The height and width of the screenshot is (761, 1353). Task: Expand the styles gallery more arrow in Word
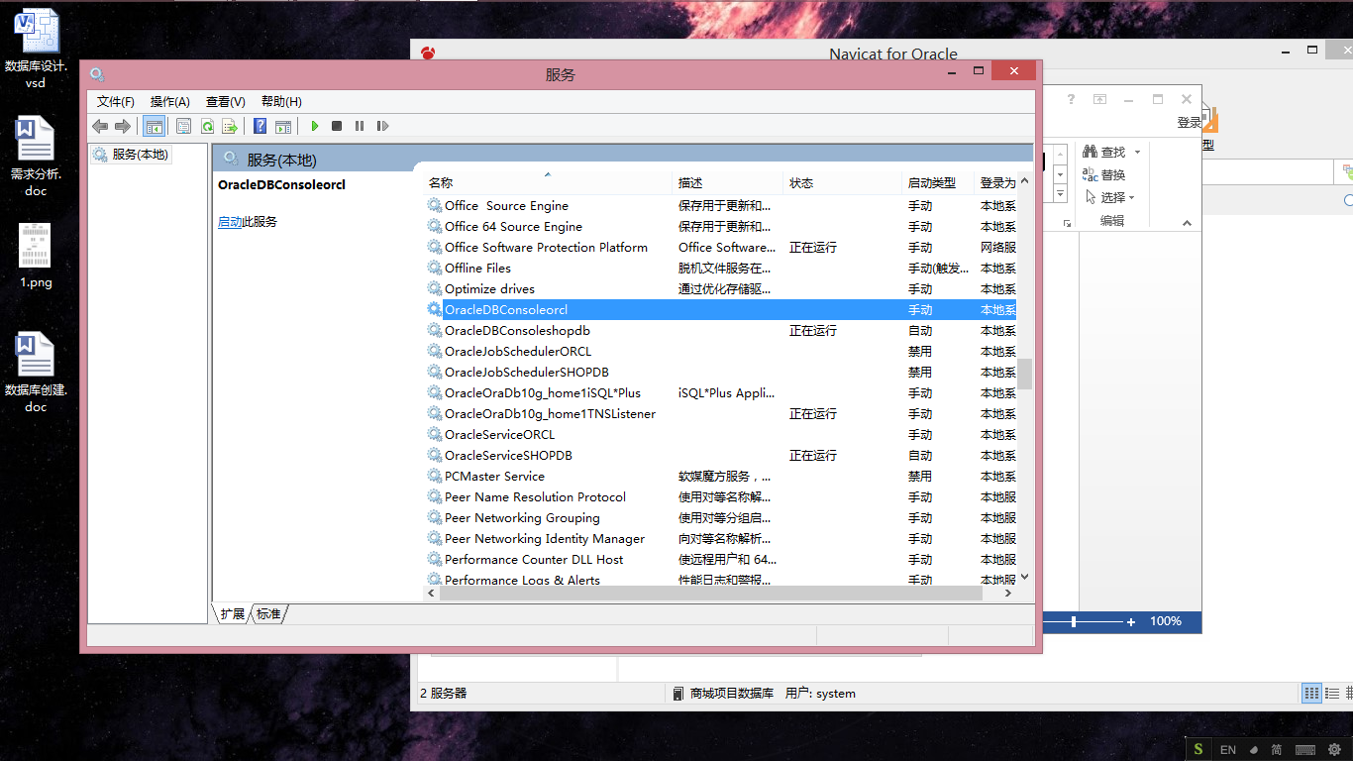(1061, 193)
